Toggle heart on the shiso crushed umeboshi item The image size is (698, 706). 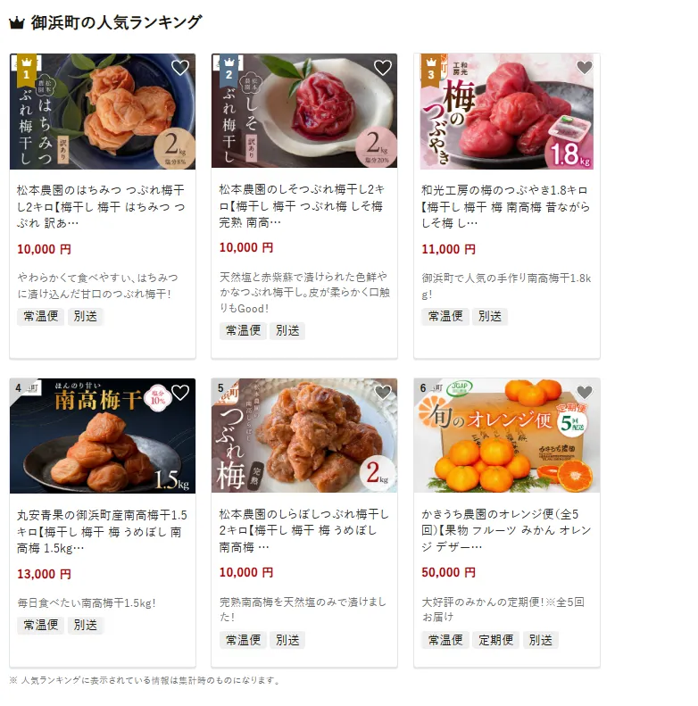(383, 68)
